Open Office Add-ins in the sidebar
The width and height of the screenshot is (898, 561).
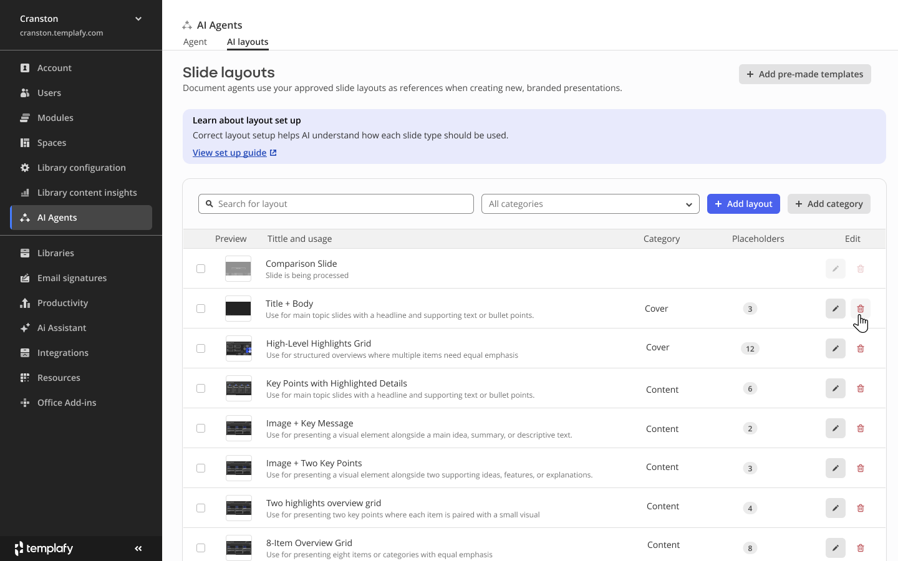click(81, 403)
